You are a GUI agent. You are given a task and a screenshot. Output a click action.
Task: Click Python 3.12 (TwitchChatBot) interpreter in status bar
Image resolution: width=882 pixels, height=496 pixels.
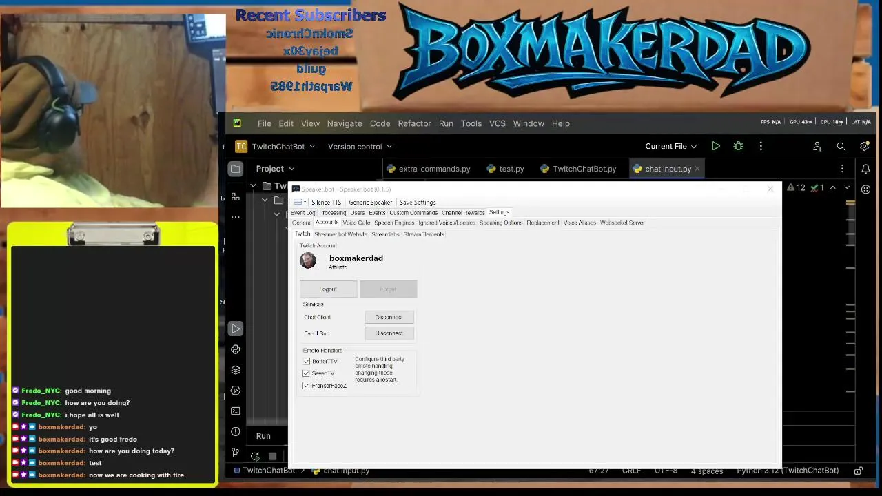(x=788, y=471)
